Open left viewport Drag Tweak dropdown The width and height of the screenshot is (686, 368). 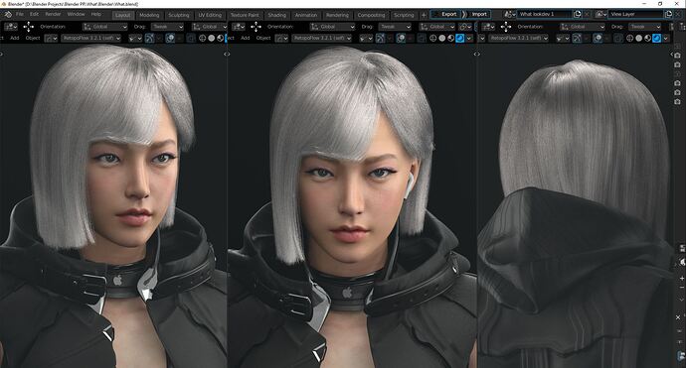coord(167,27)
